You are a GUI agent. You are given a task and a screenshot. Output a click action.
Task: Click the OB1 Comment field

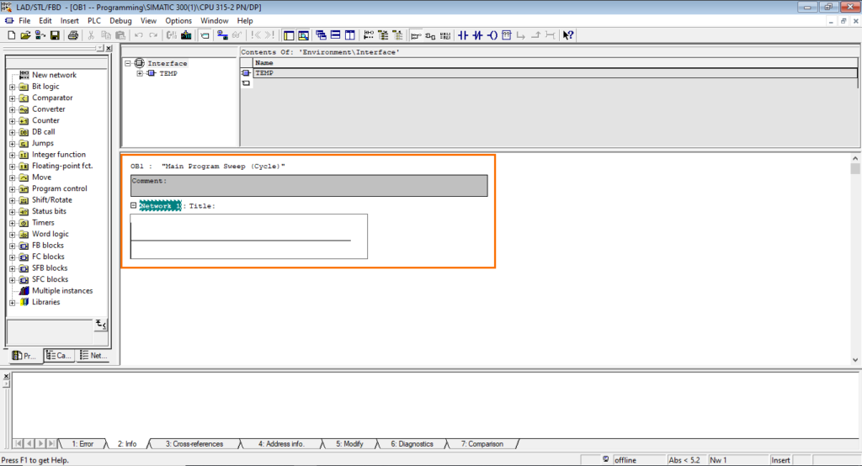[x=309, y=186]
